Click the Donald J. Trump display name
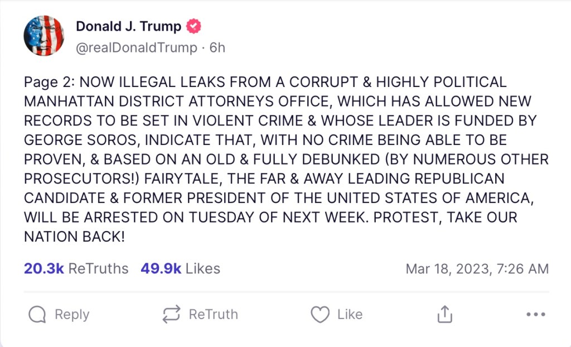 click(x=128, y=26)
